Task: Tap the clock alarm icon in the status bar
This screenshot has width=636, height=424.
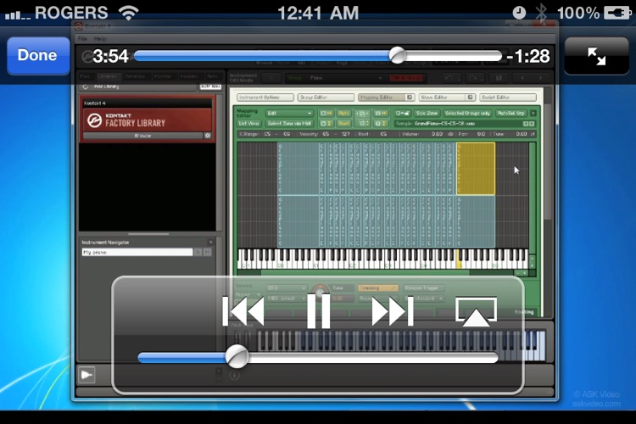Action: tap(519, 13)
